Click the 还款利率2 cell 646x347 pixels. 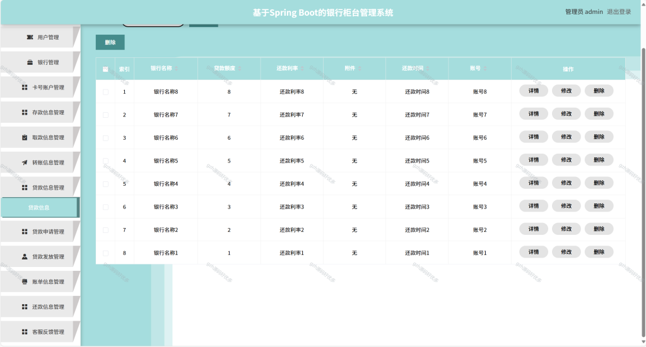pos(291,230)
